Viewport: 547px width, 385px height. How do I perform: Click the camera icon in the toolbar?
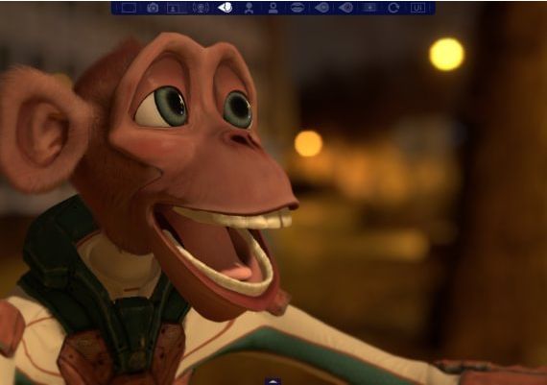coord(153,8)
